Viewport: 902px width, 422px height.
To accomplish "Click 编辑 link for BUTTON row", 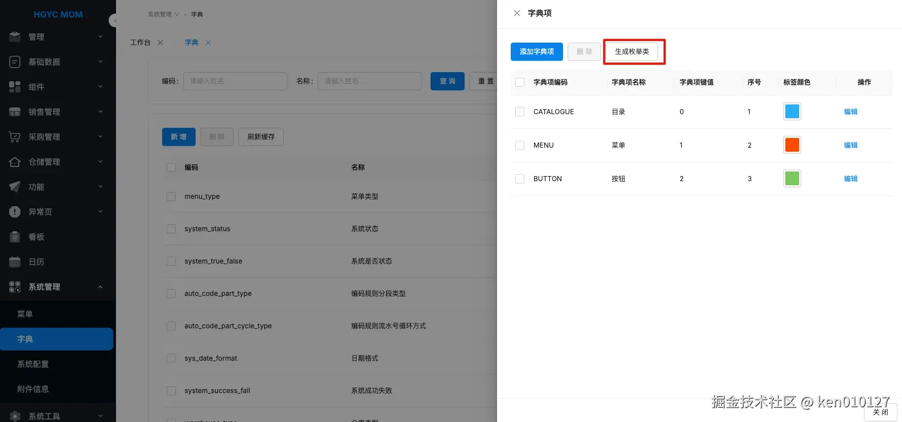I will pos(851,179).
